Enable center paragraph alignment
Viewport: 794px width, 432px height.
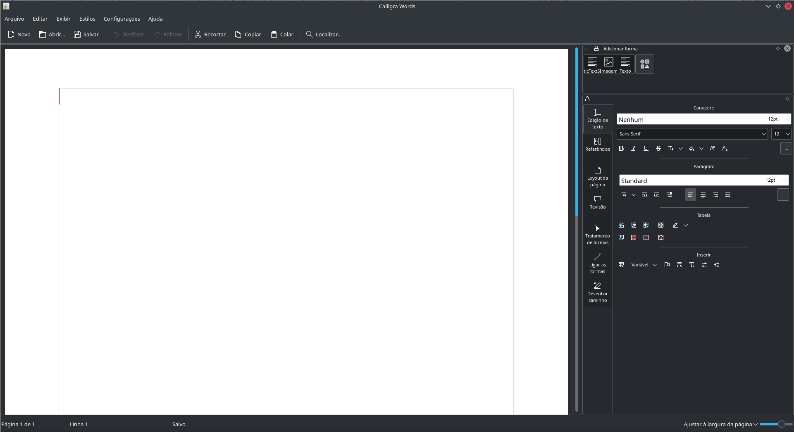coord(703,195)
